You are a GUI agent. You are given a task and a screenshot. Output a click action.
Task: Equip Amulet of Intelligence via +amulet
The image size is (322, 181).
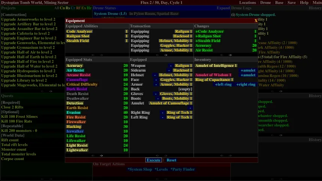point(248,70)
